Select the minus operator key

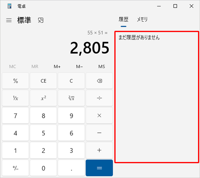tap(99, 133)
